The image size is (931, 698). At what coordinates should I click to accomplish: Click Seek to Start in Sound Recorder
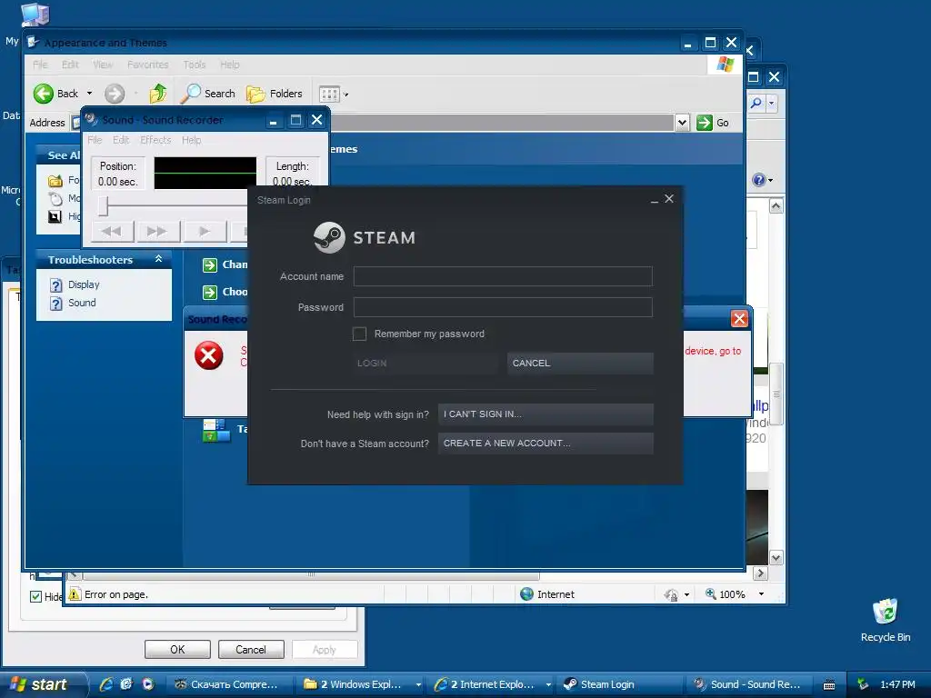[x=112, y=231]
